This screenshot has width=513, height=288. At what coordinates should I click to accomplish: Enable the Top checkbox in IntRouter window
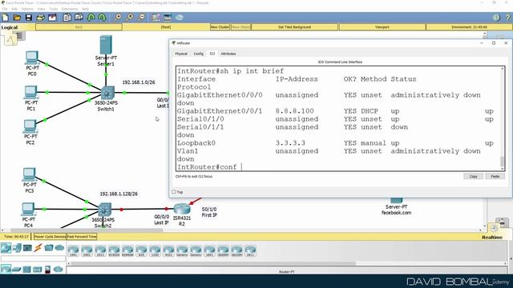coord(174,192)
